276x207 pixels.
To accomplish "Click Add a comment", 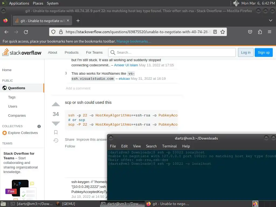I will coord(78,88).
